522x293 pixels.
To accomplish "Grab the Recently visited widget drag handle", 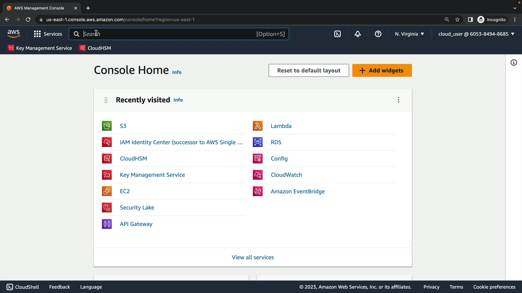I will (x=106, y=100).
